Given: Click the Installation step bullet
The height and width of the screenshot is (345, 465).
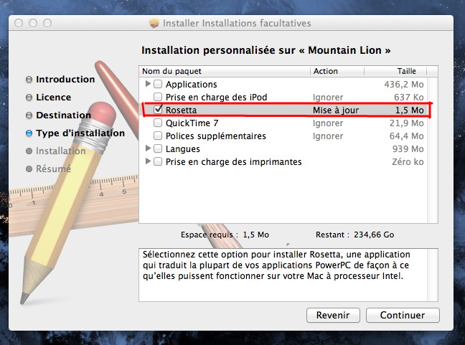Looking at the screenshot, I should coord(29,151).
